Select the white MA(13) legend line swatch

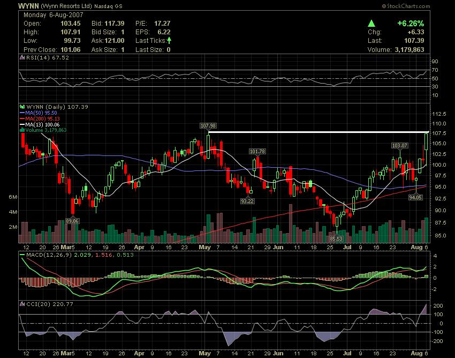pyautogui.click(x=22, y=125)
